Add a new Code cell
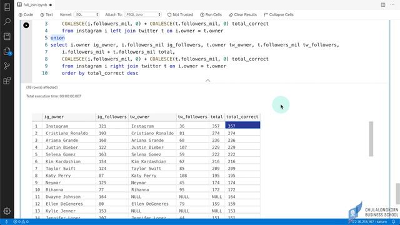The image size is (400, 225). (26, 14)
